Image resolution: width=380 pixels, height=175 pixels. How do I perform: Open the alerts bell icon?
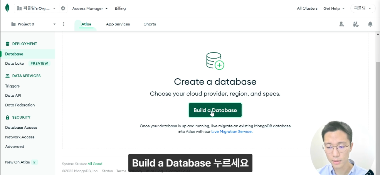[370, 24]
